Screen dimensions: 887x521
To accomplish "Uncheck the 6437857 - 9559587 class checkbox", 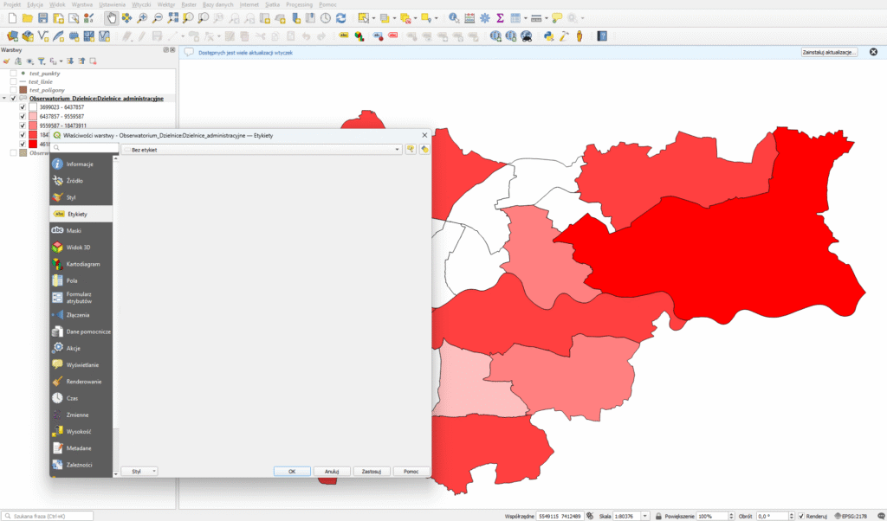I will tap(23, 116).
